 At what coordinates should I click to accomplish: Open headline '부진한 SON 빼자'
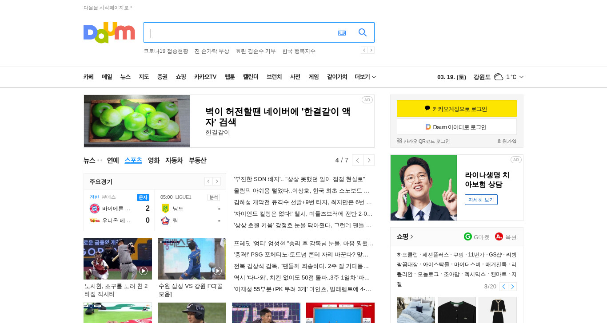pyautogui.click(x=300, y=179)
